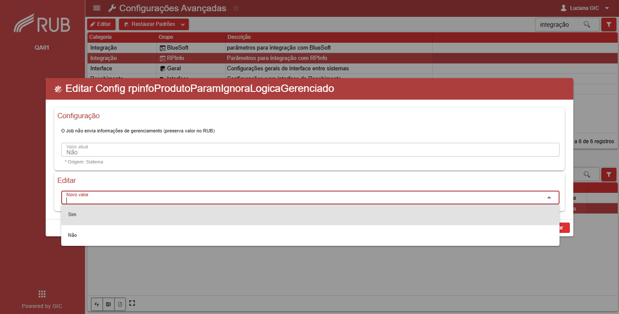Click the search magnifier in the integração box
The height and width of the screenshot is (314, 619).
(x=587, y=25)
